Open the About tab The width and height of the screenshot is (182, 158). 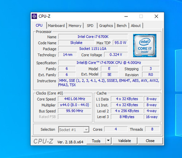pyautogui.click(x=136, y=25)
